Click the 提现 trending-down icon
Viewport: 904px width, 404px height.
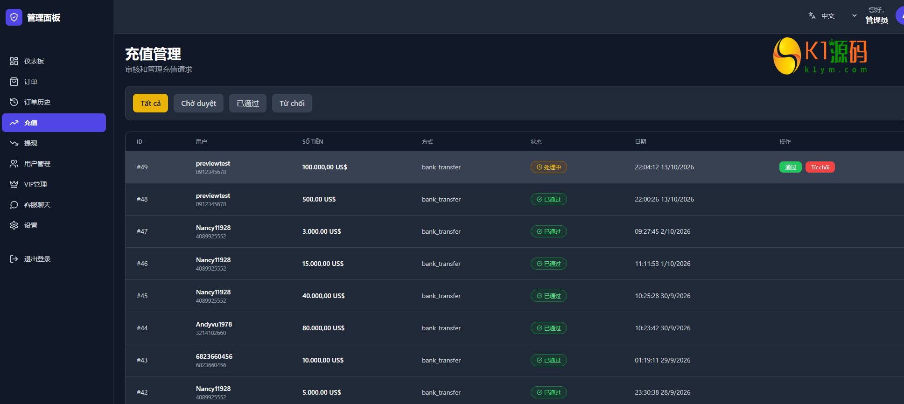(14, 143)
